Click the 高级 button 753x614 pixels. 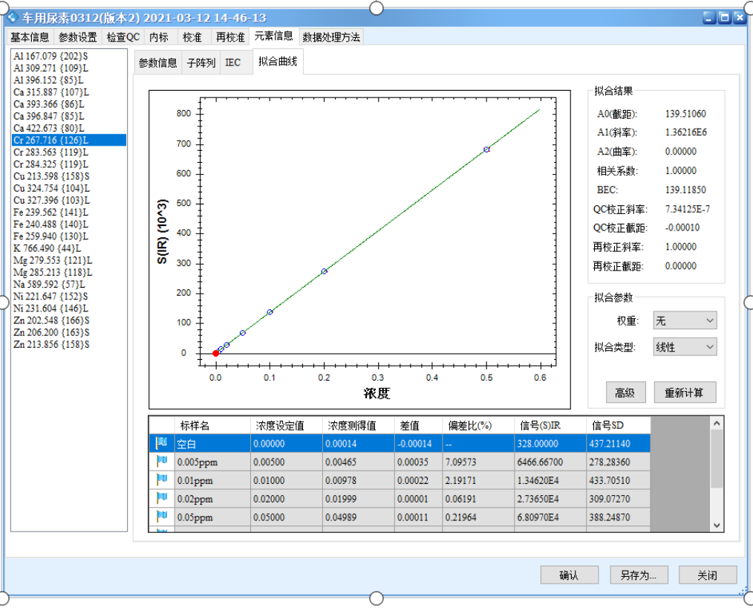click(625, 392)
